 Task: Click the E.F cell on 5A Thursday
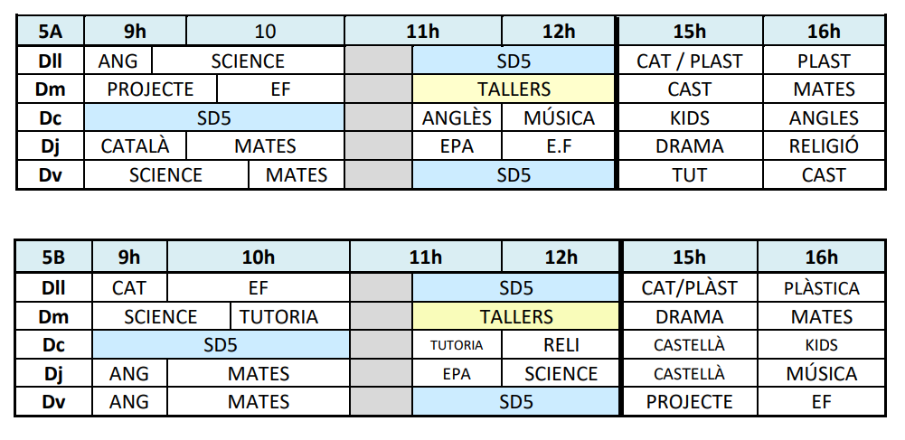559,145
